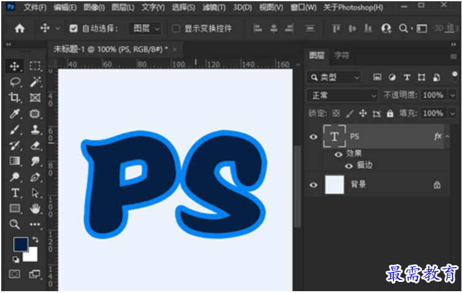Image resolution: width=462 pixels, height=293 pixels.
Task: Filter layers by smart object icon
Action: pos(436,77)
